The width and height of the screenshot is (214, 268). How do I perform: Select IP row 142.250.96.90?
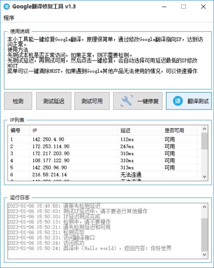click(104, 168)
